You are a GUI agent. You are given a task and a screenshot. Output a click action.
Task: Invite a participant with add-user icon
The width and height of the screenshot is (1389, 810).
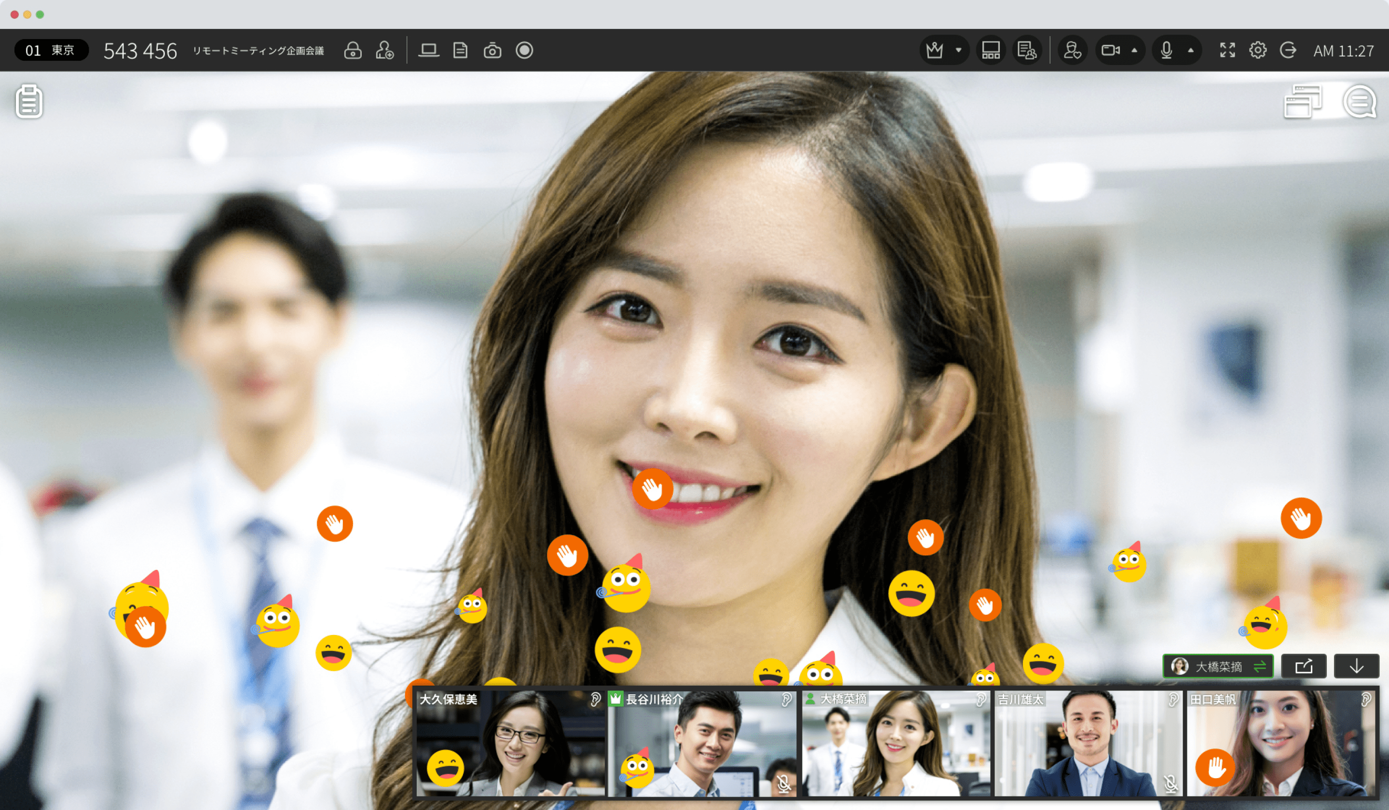point(385,51)
